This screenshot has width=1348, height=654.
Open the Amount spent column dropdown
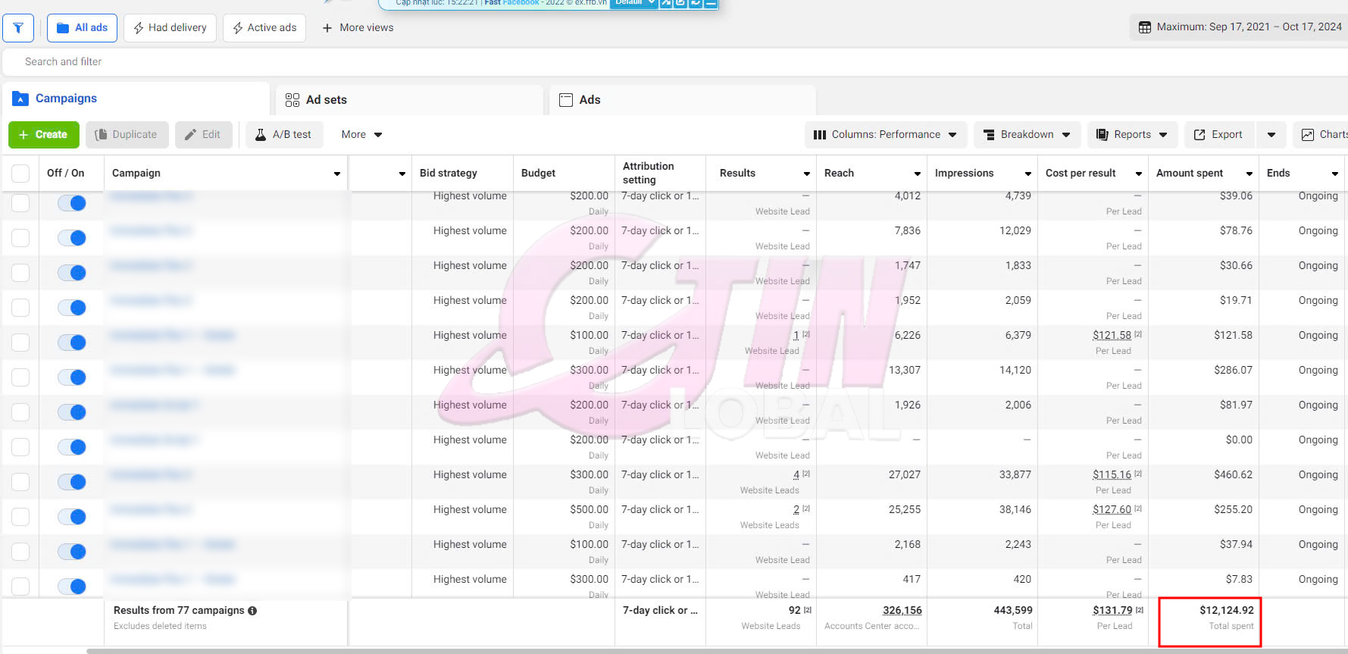coord(1249,174)
